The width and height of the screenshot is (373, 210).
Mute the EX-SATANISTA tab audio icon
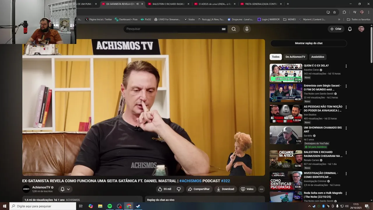point(138,4)
